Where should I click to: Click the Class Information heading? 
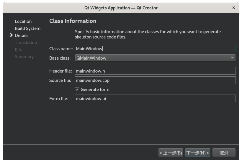click(73, 21)
